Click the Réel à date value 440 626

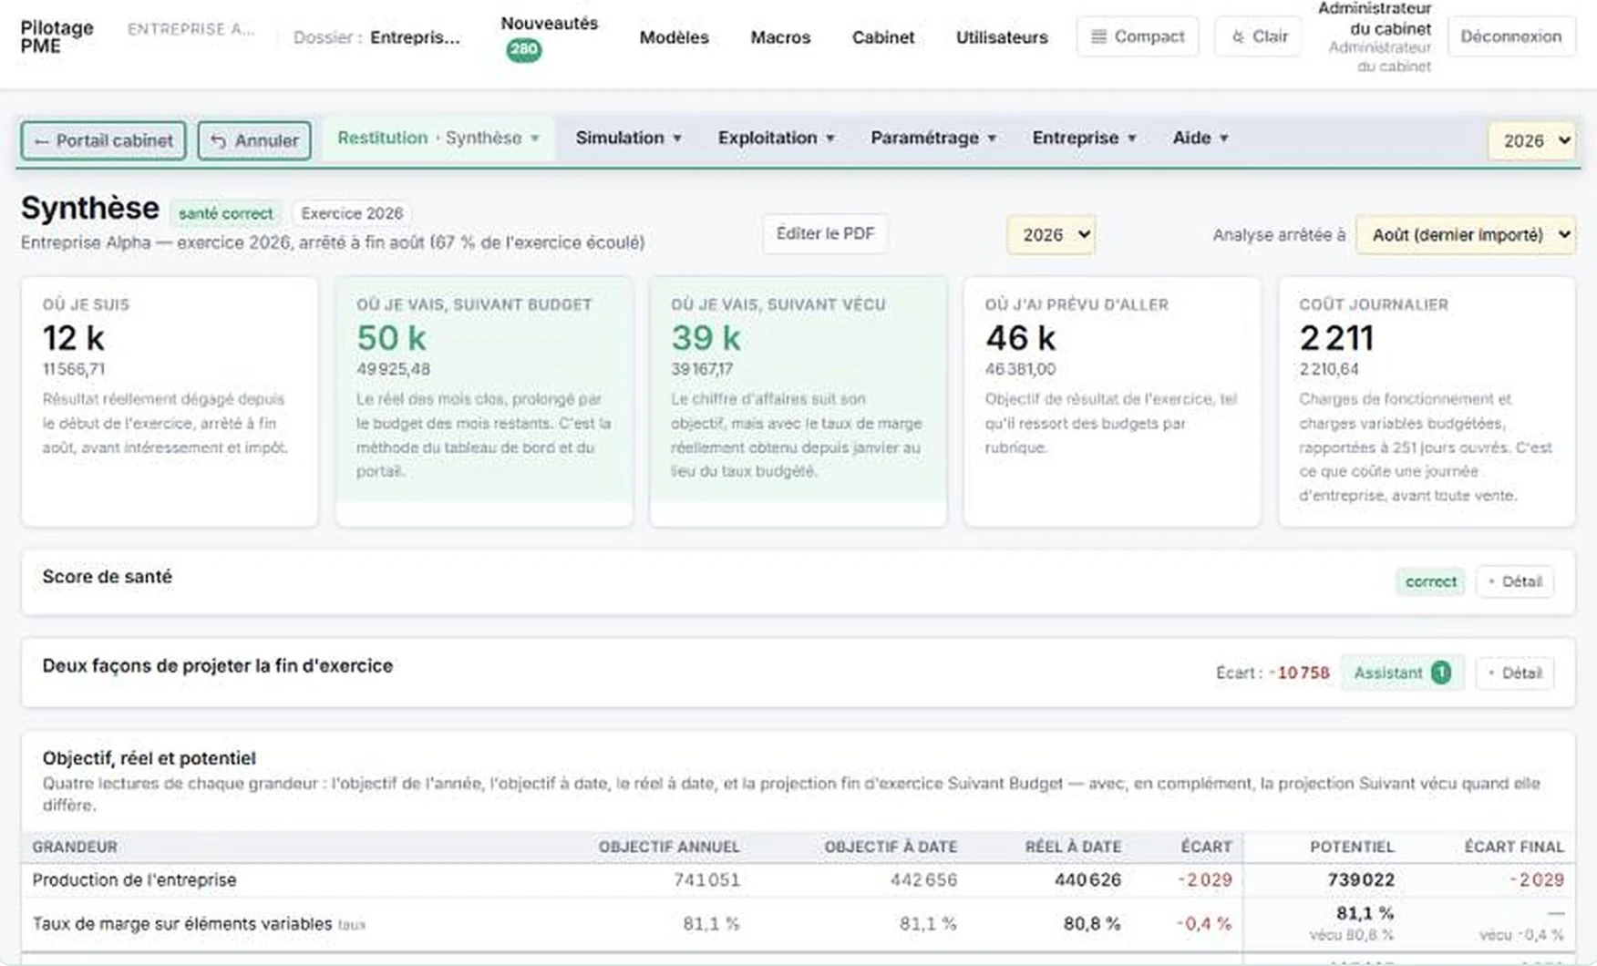point(1087,879)
